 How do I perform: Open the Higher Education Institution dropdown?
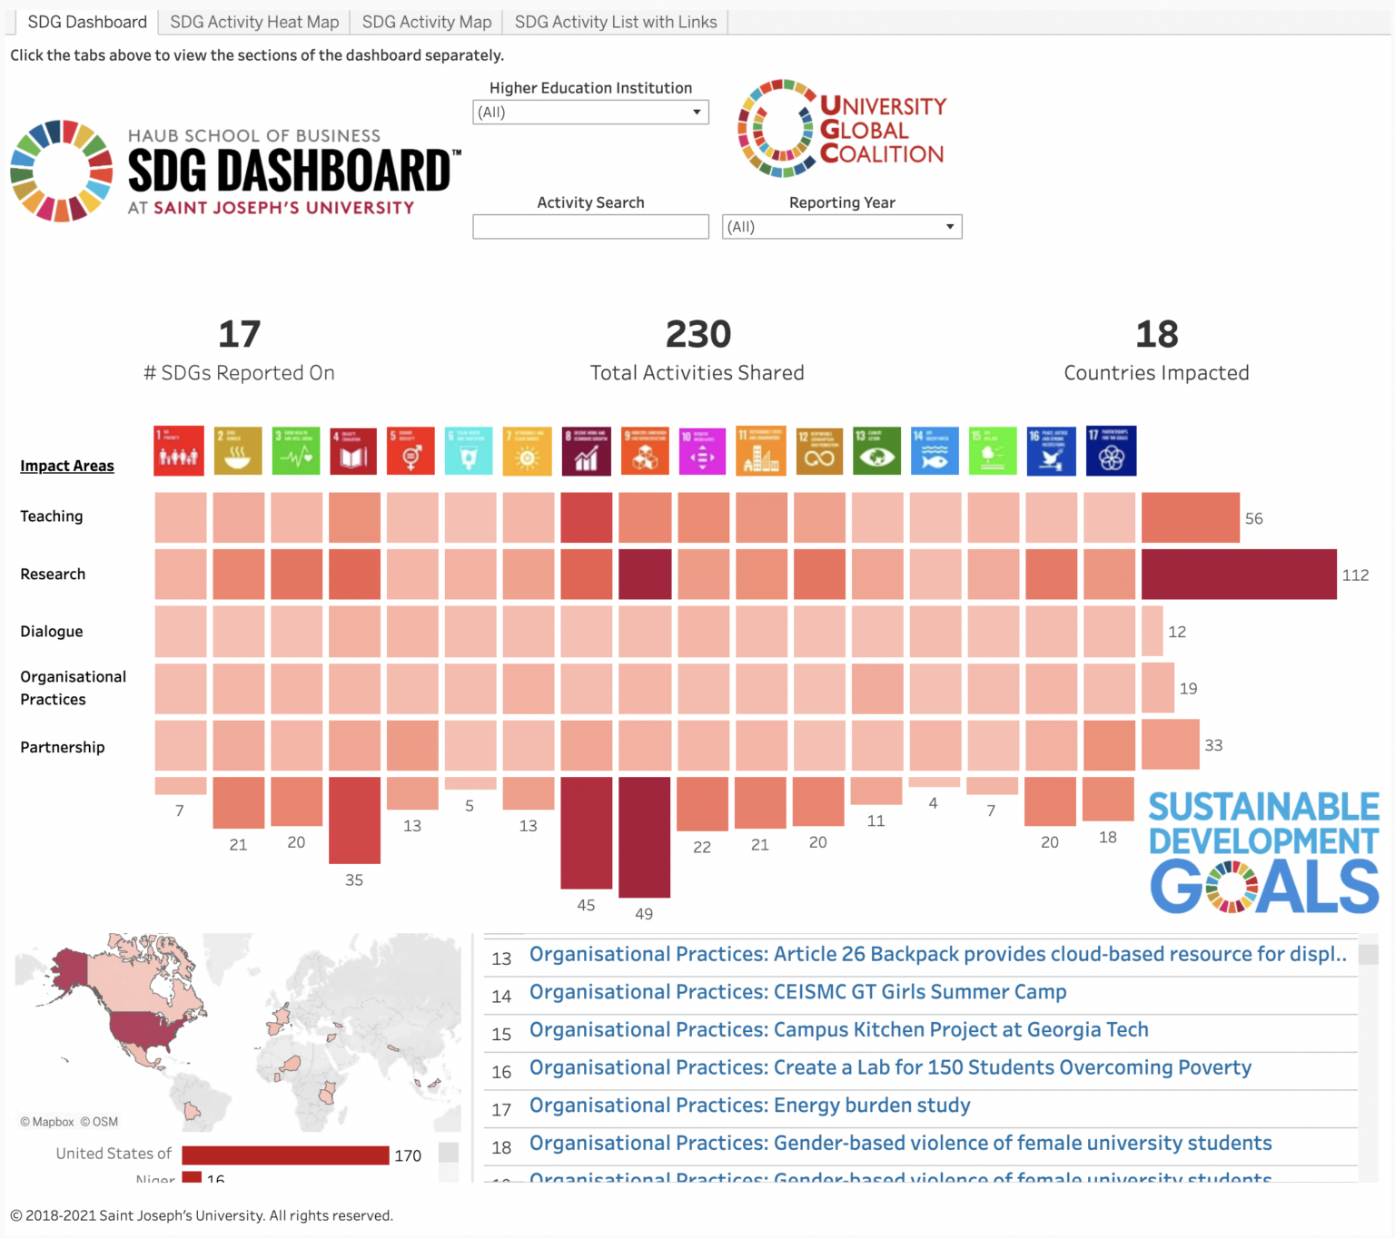(x=589, y=112)
